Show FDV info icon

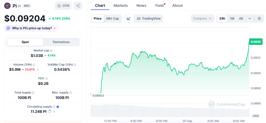click(x=46, y=78)
